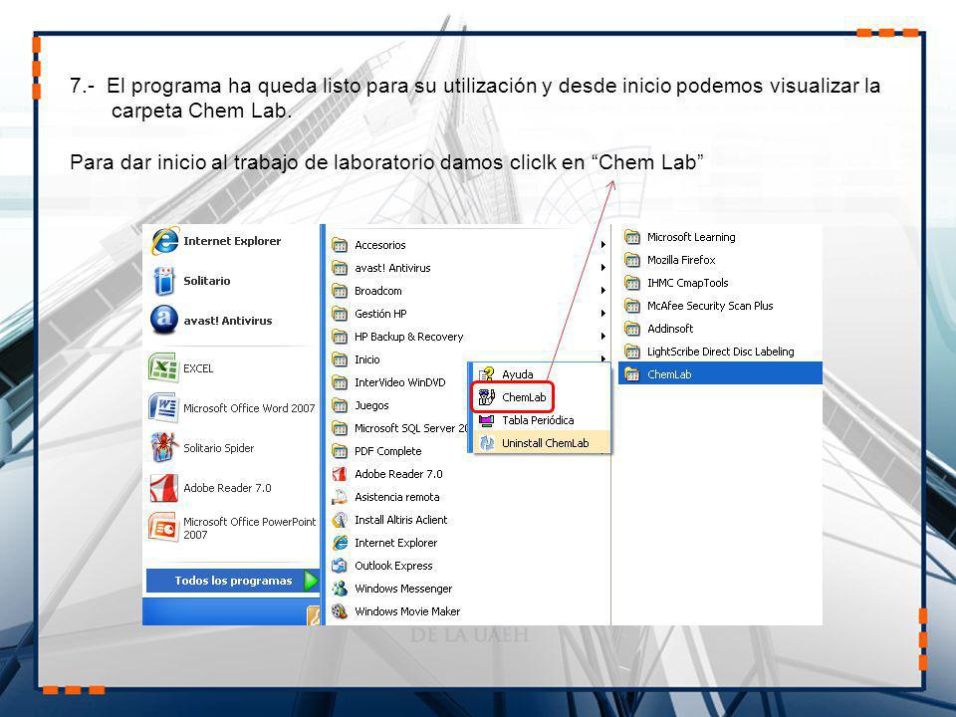Click the Asistencia remota icon
Image resolution: width=956 pixels, height=717 pixels.
point(340,497)
